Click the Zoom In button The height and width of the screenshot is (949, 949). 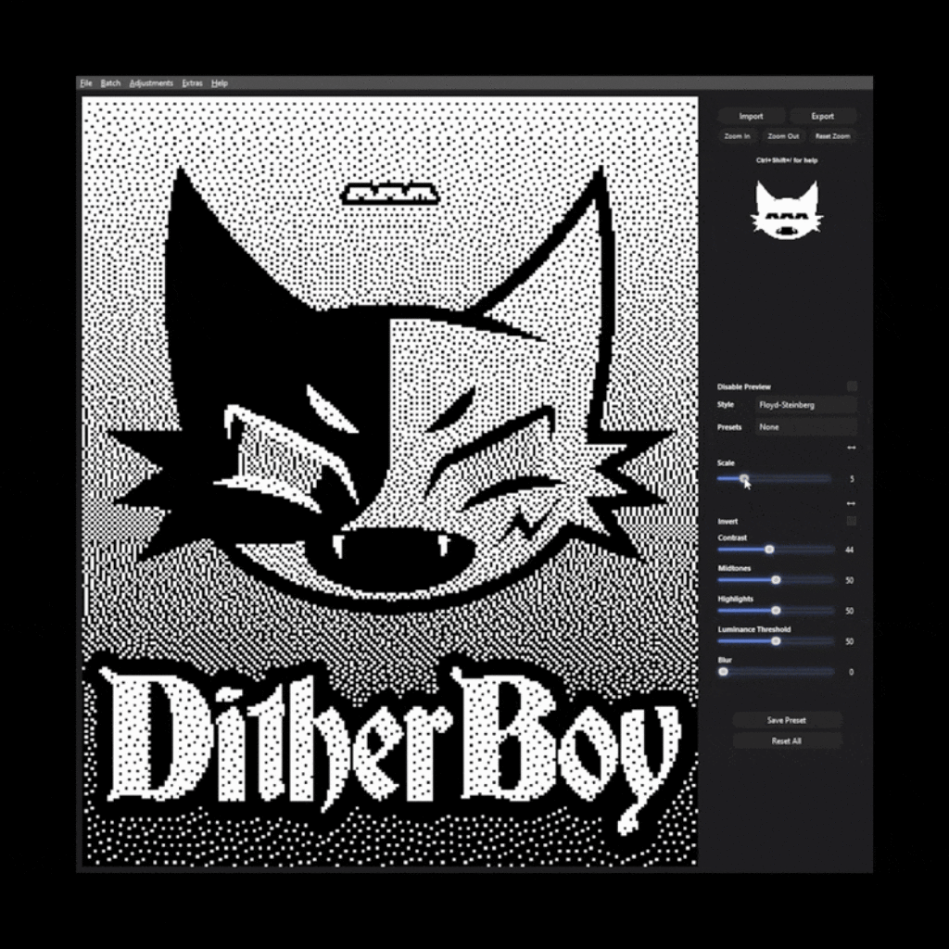(x=737, y=136)
